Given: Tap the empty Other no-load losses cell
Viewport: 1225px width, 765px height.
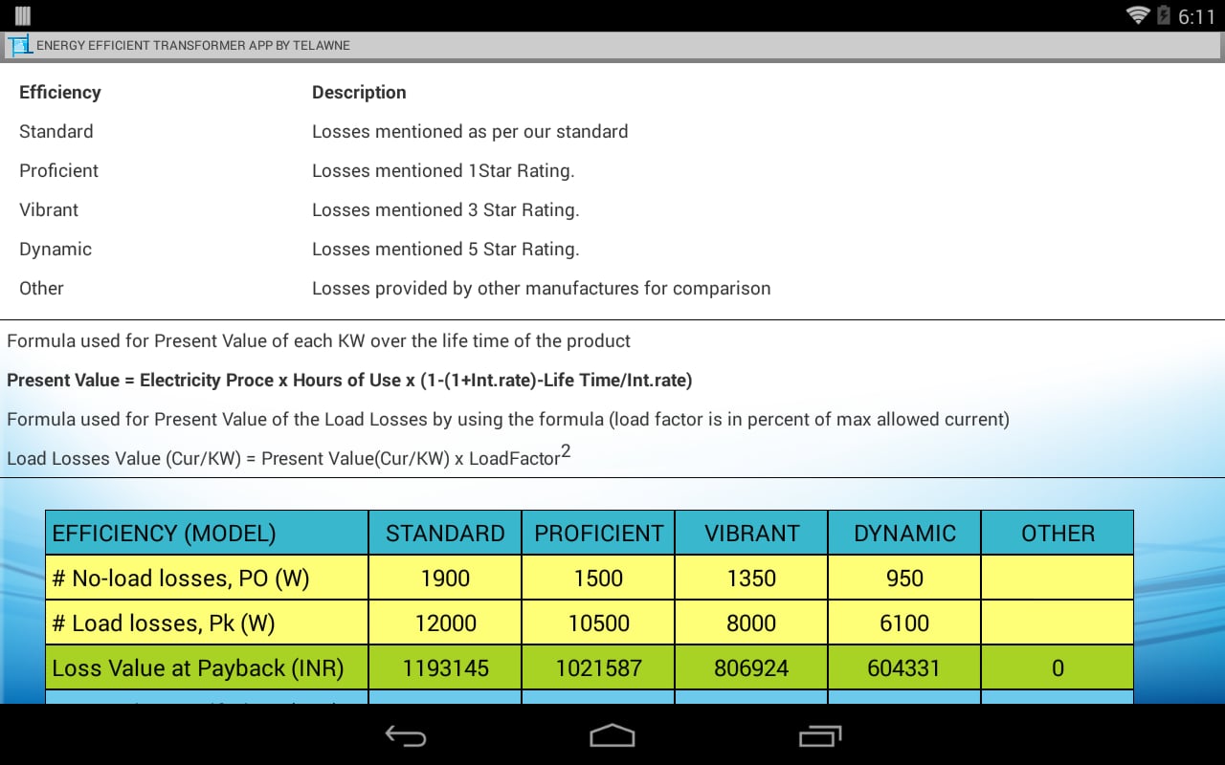Looking at the screenshot, I should (1058, 578).
